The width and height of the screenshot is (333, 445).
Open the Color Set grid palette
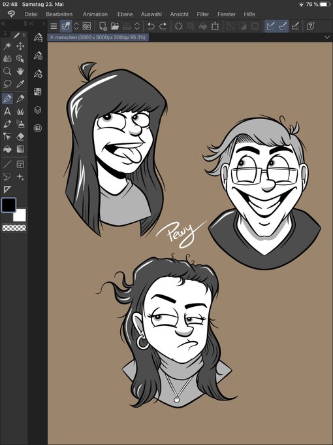(38, 92)
